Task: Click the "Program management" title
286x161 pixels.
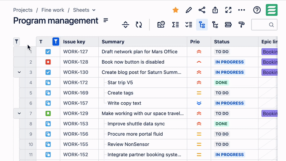Action: coord(56,21)
